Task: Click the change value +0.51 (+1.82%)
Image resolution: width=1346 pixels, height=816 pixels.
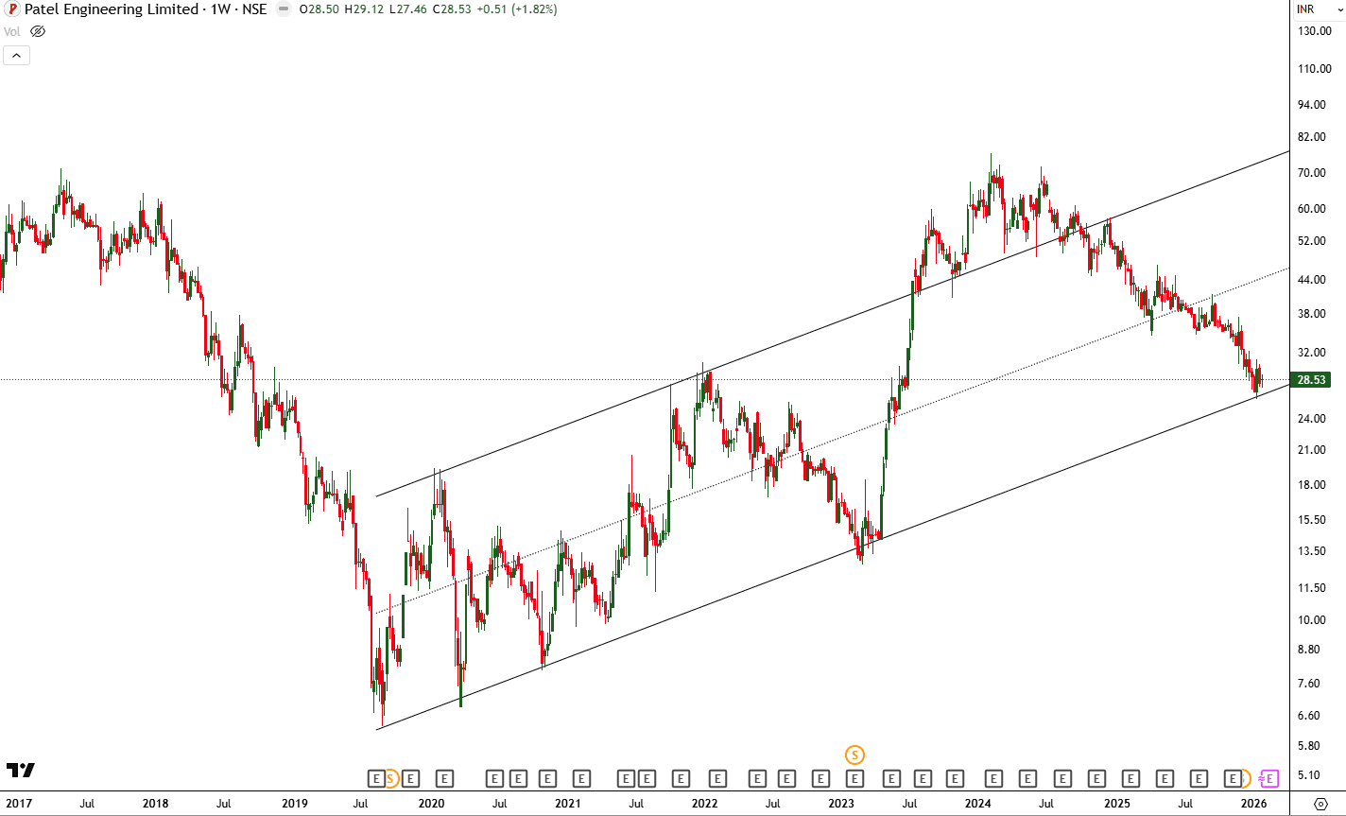Action: coord(518,9)
